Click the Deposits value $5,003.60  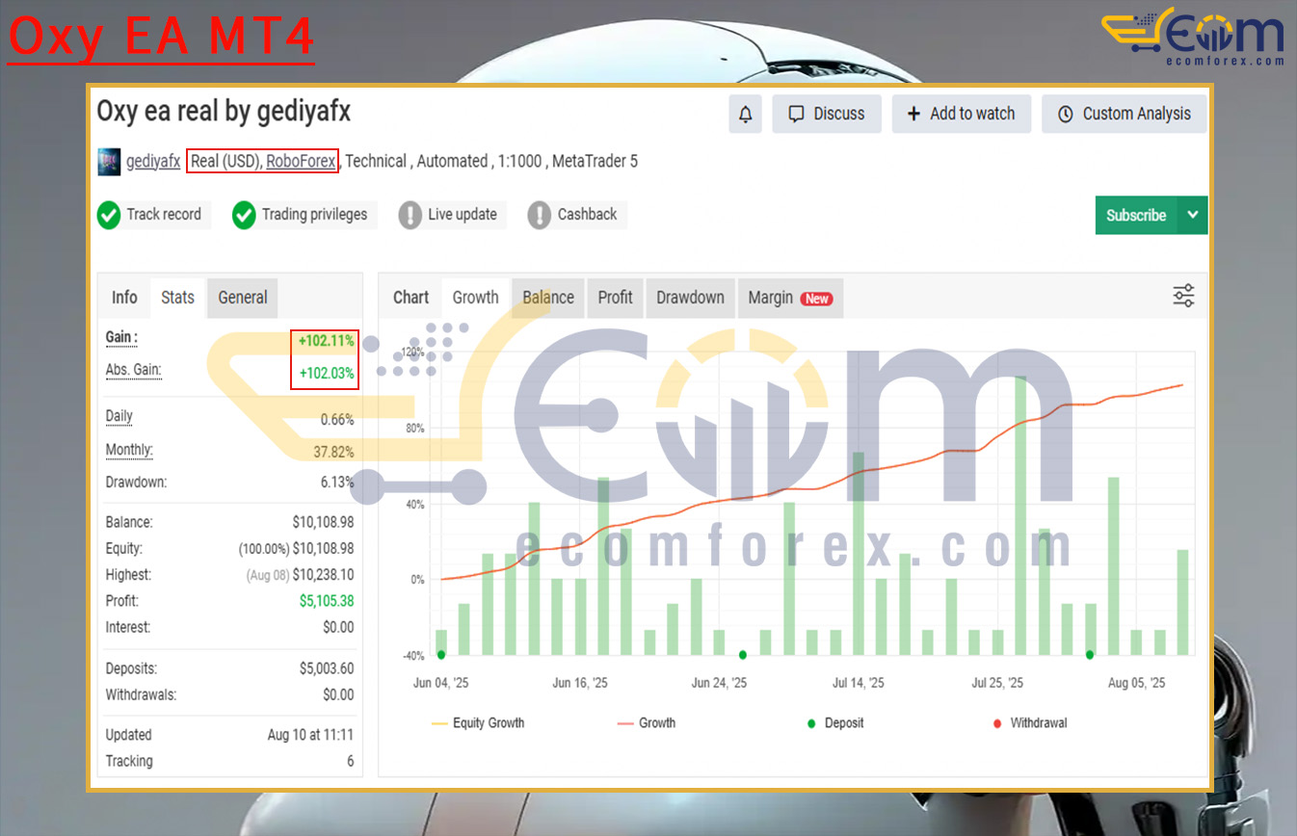327,668
